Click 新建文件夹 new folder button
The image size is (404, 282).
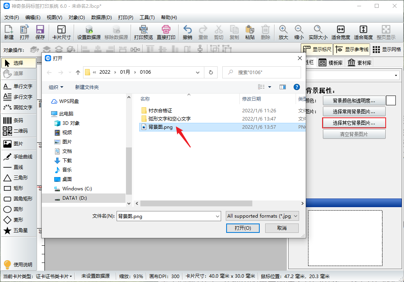pyautogui.click(x=87, y=87)
